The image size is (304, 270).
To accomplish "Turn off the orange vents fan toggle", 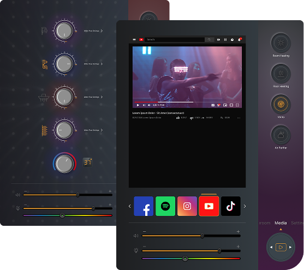I will (281, 104).
